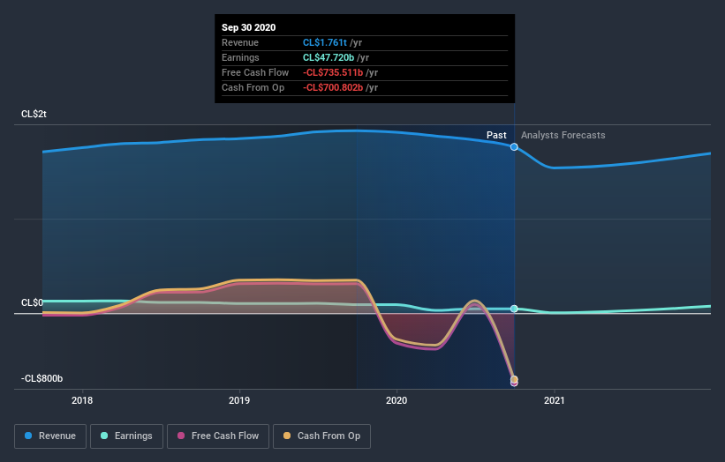This screenshot has height=462, width=725.
Task: Select the Cash From Op data point marker
Action: point(514,379)
